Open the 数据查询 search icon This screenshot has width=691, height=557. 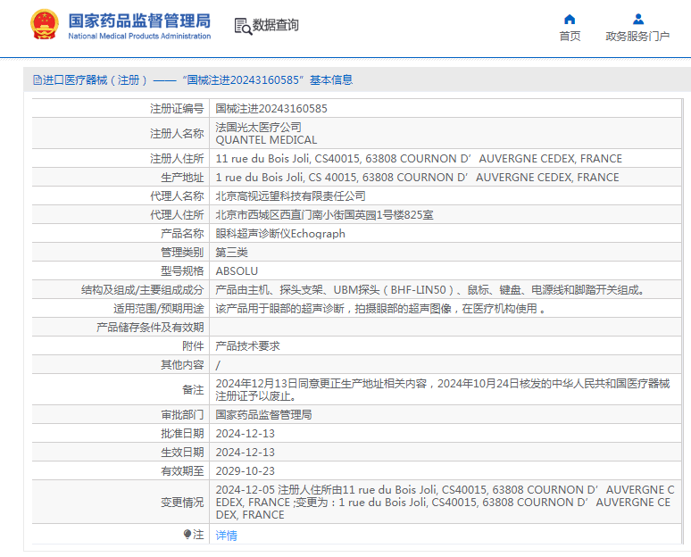pos(243,26)
